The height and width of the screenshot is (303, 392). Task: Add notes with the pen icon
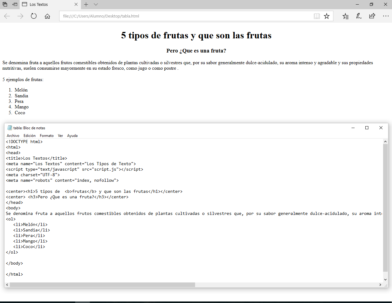click(359, 16)
